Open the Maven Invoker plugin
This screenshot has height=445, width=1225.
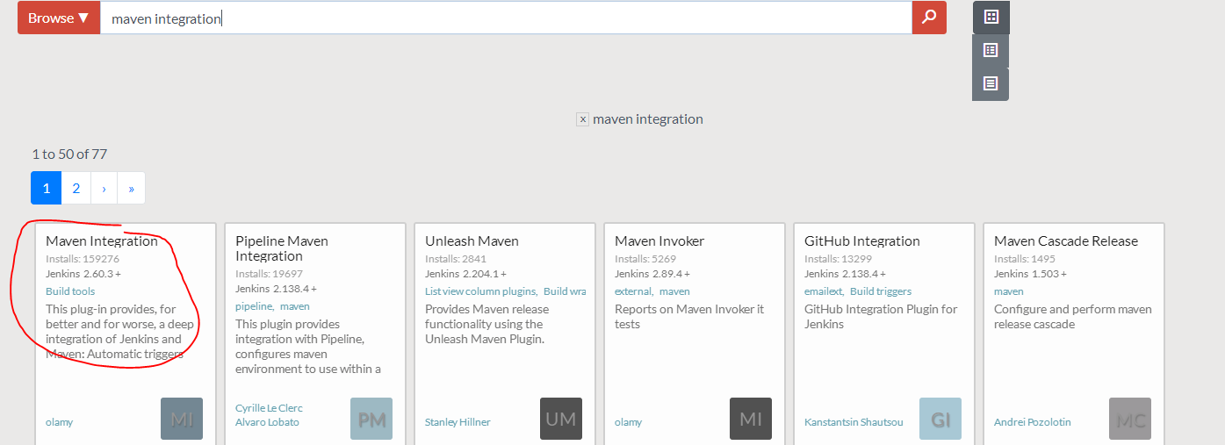(x=659, y=240)
